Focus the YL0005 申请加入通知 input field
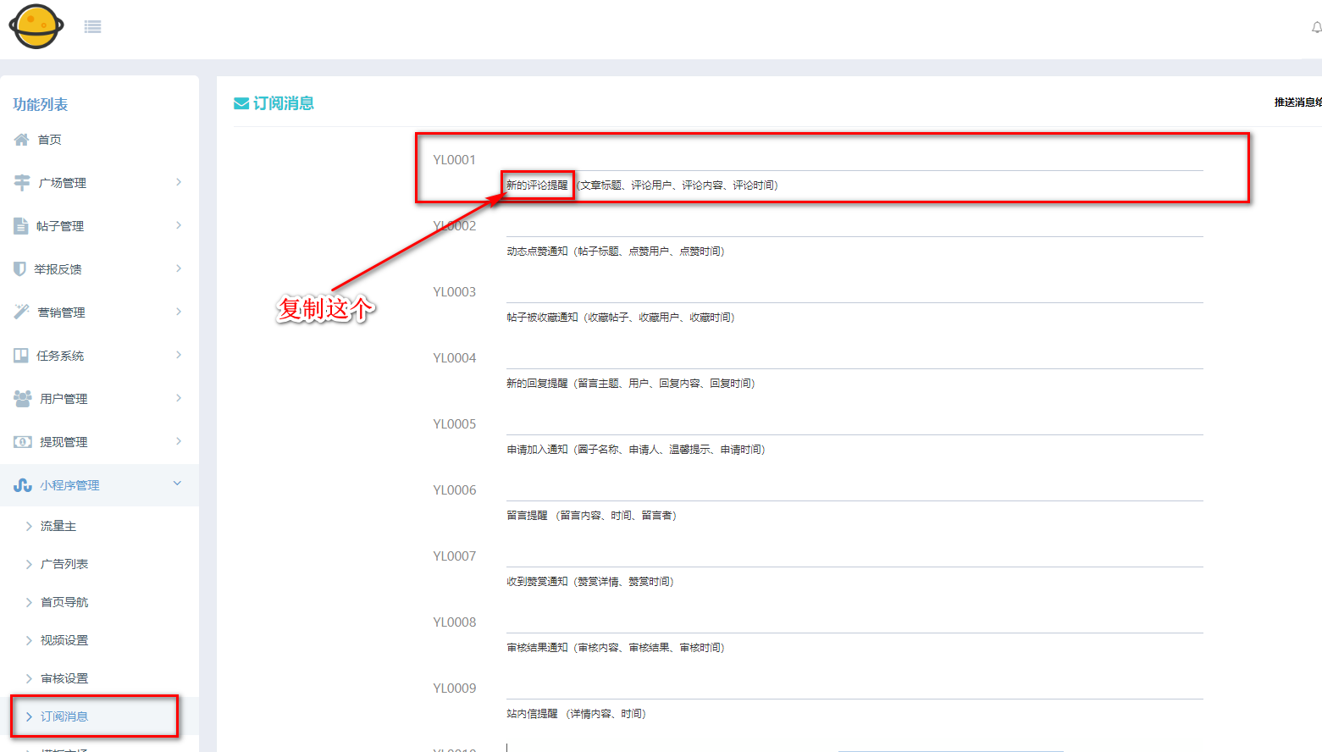This screenshot has height=752, width=1322. point(854,424)
